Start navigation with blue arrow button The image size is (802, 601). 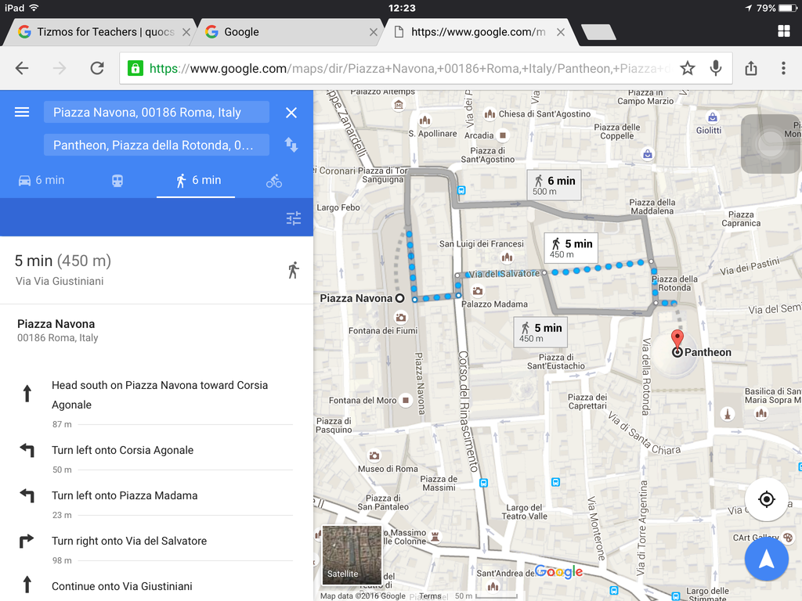click(x=766, y=559)
